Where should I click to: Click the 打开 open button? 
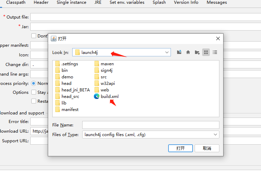click(x=181, y=148)
